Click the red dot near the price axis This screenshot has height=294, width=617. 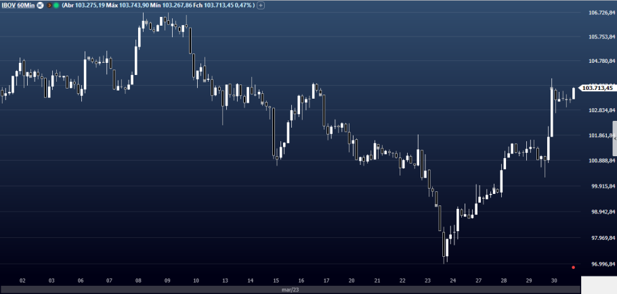pos(573,267)
